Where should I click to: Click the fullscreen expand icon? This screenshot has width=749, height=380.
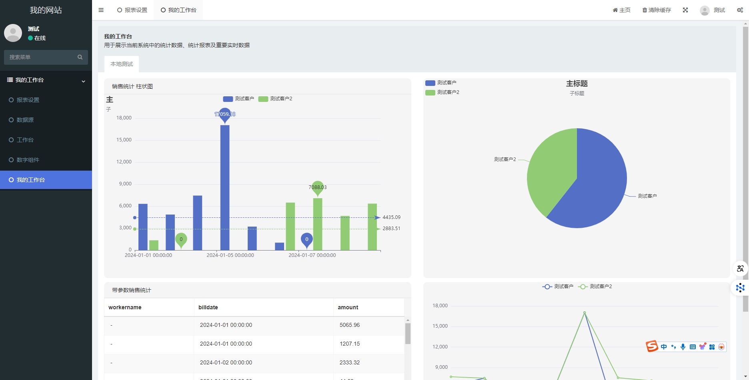coord(685,10)
